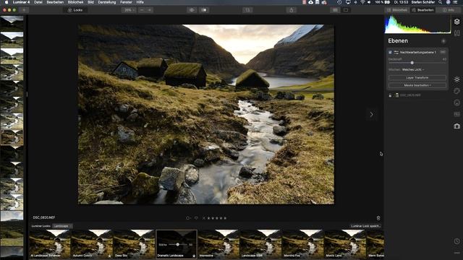Image resolution: width=463 pixels, height=260 pixels.
Task: Apply the Impressive look
Action: (x=218, y=244)
